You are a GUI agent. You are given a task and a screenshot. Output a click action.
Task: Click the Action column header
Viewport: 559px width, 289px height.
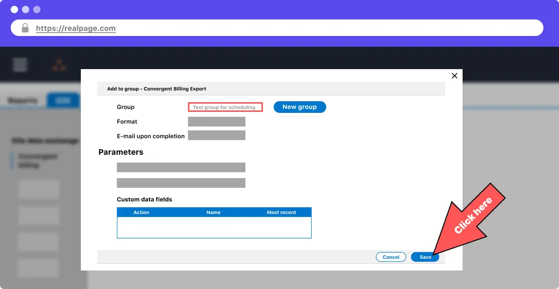[x=141, y=212]
